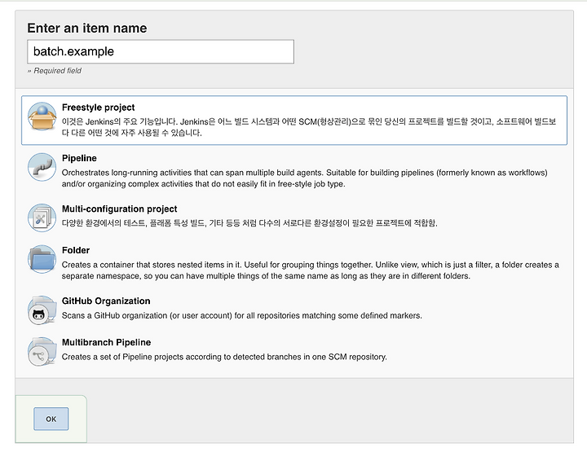
Task: Click the Freestyle project box icon
Action: point(42,116)
